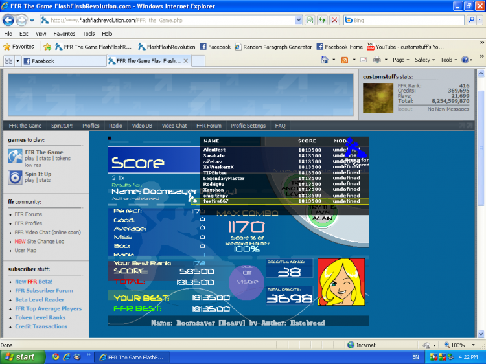Click the FFR The Game icon in sidebar

(15, 157)
